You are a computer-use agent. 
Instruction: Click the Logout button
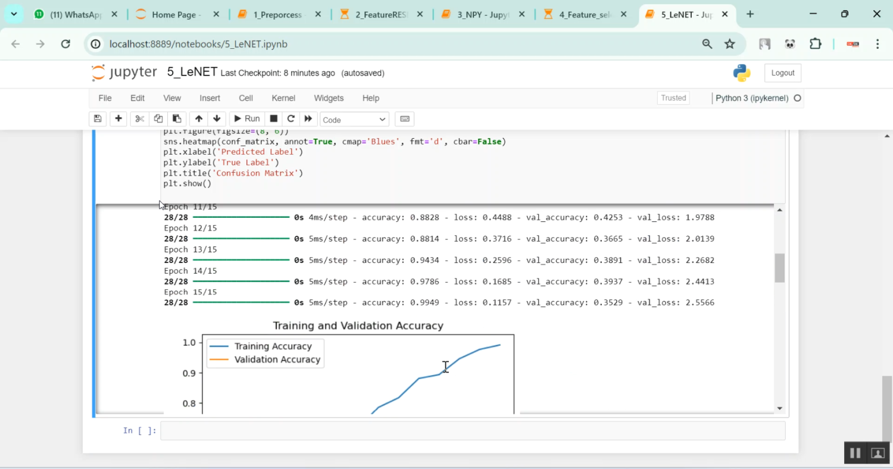[x=782, y=73]
